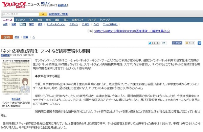Screen dimensions: 203x132
Task: Click the ライフ category
Action: (x=96, y=24)
